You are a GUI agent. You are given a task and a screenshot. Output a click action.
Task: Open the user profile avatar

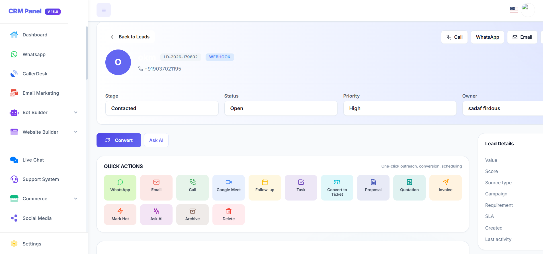[x=528, y=10]
